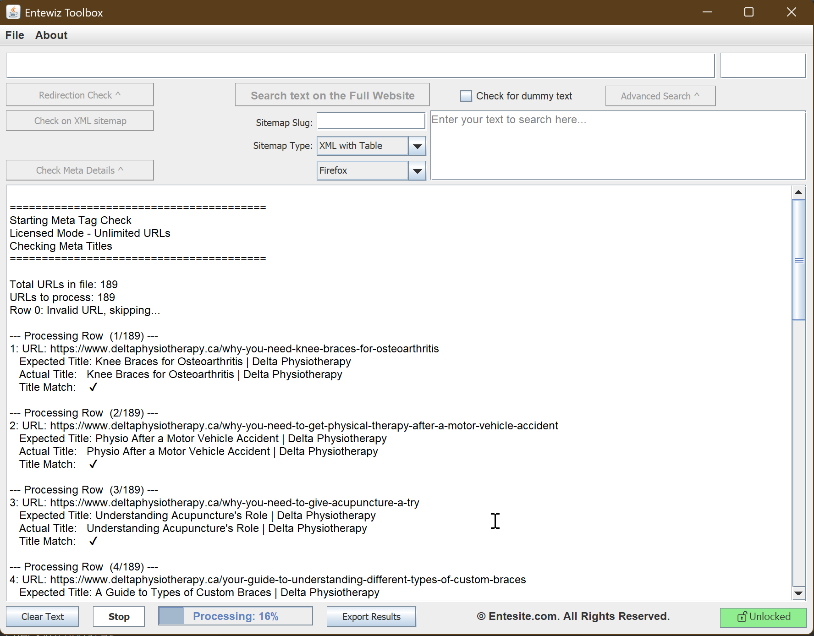Open the About menu
The height and width of the screenshot is (636, 814).
coord(51,35)
